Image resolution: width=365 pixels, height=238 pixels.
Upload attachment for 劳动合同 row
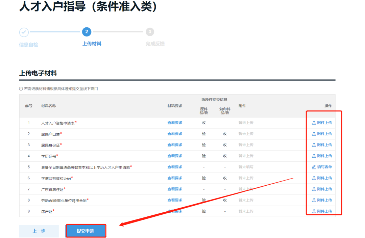[322, 200]
